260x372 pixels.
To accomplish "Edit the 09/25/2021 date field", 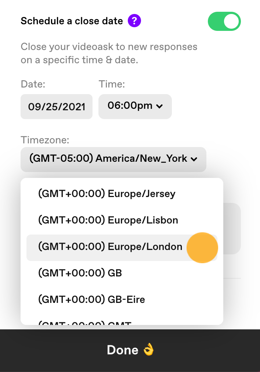I will [x=57, y=107].
